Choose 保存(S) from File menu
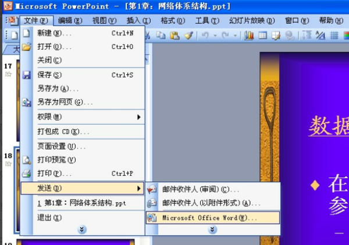 [x=83, y=75]
